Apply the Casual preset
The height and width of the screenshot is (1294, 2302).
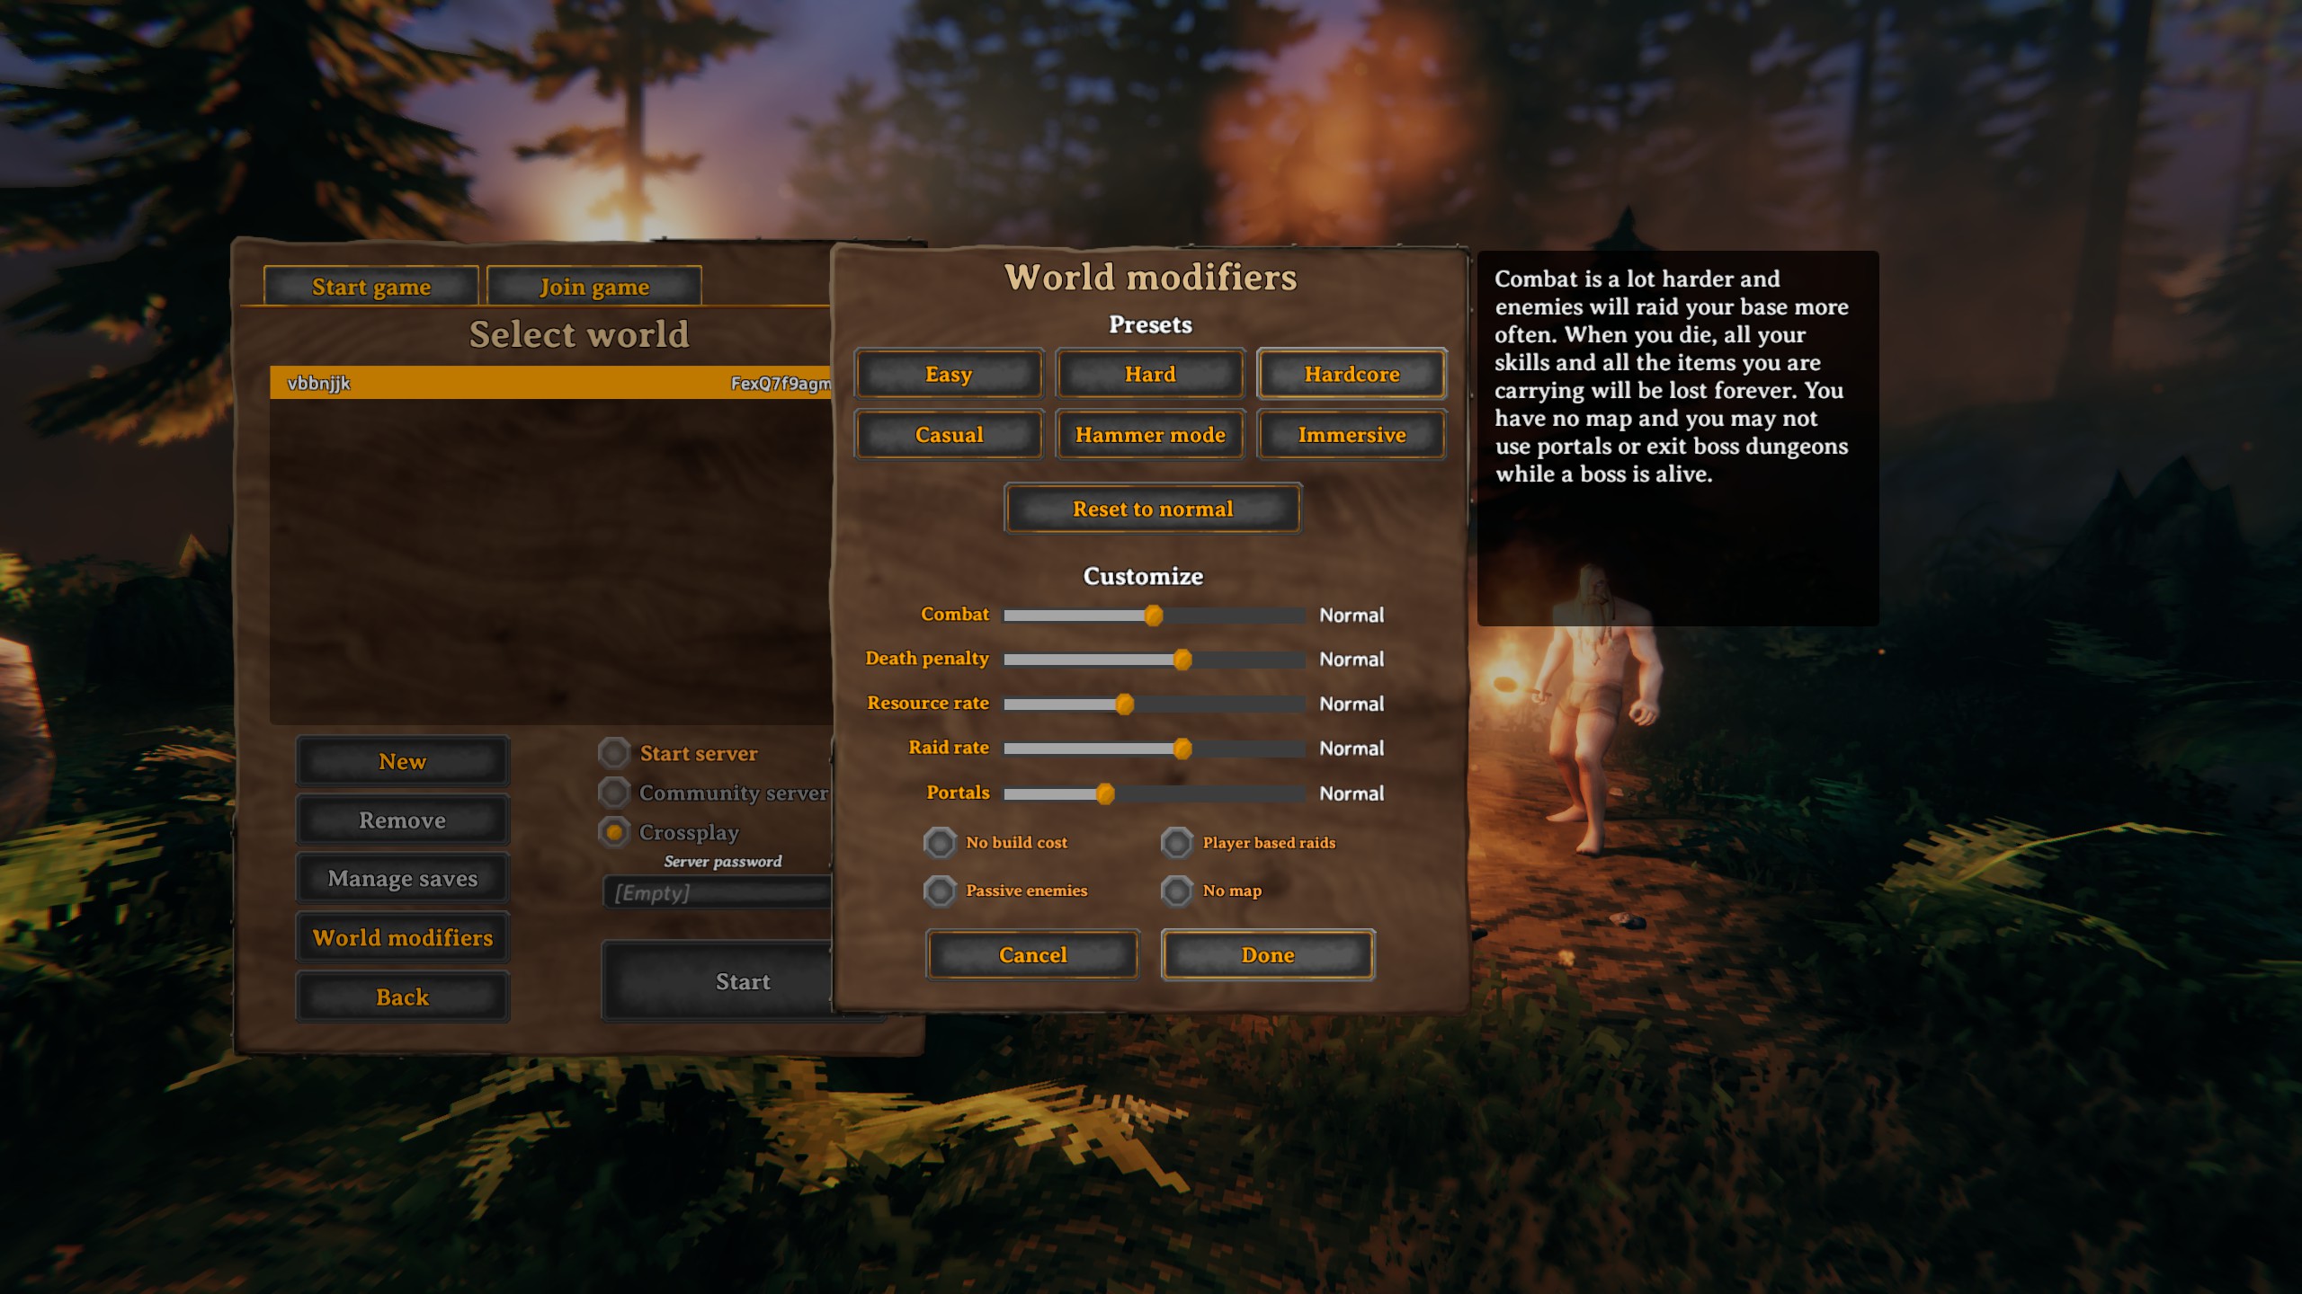(949, 435)
